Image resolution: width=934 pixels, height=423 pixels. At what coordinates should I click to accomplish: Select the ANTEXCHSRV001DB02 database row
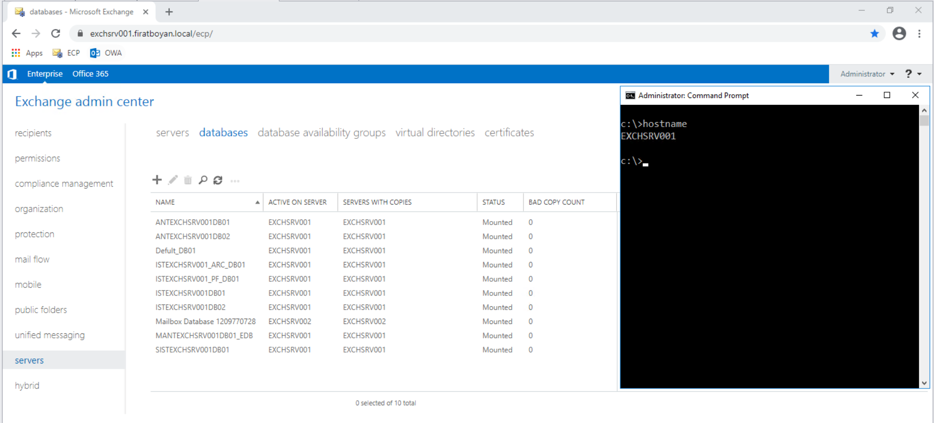[x=384, y=236]
